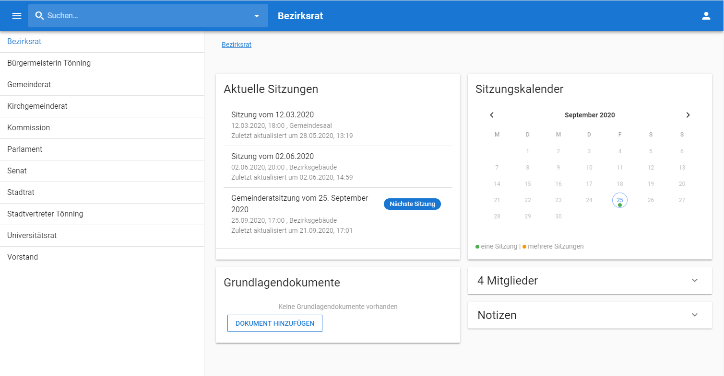Open Sitzung vom 02.06.2020 entry
The image size is (724, 376).
tap(273, 157)
